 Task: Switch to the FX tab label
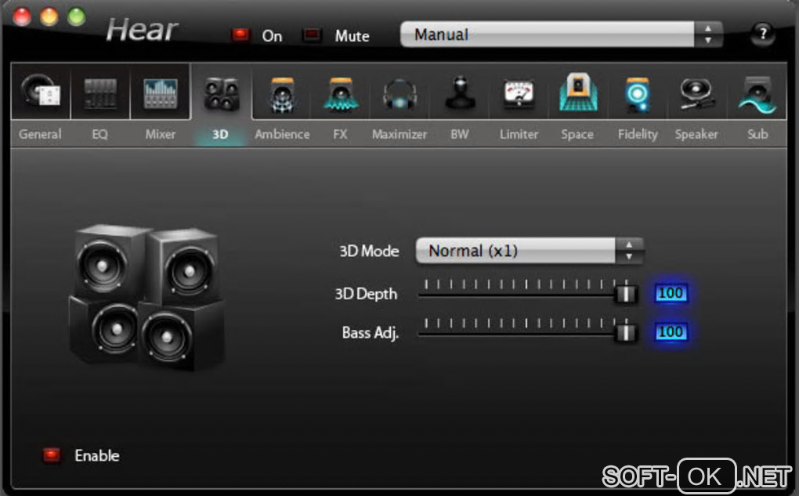pos(341,134)
